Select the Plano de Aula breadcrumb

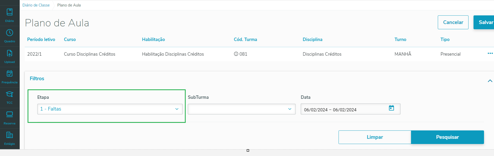pos(69,5)
